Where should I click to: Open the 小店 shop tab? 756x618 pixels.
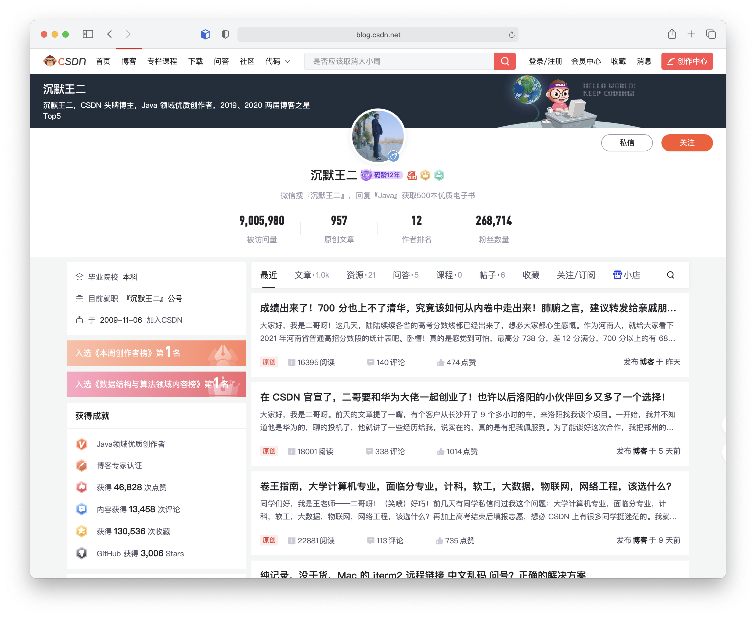(626, 275)
